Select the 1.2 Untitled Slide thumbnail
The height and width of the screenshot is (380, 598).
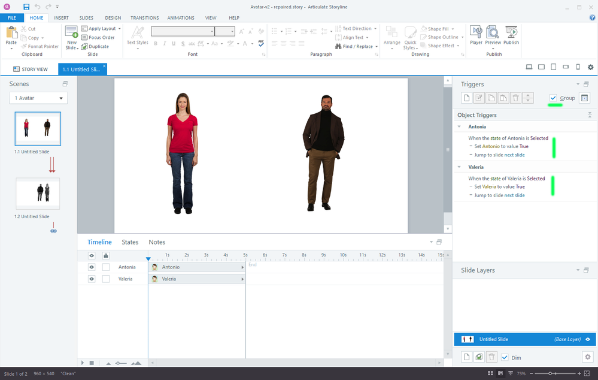38,193
